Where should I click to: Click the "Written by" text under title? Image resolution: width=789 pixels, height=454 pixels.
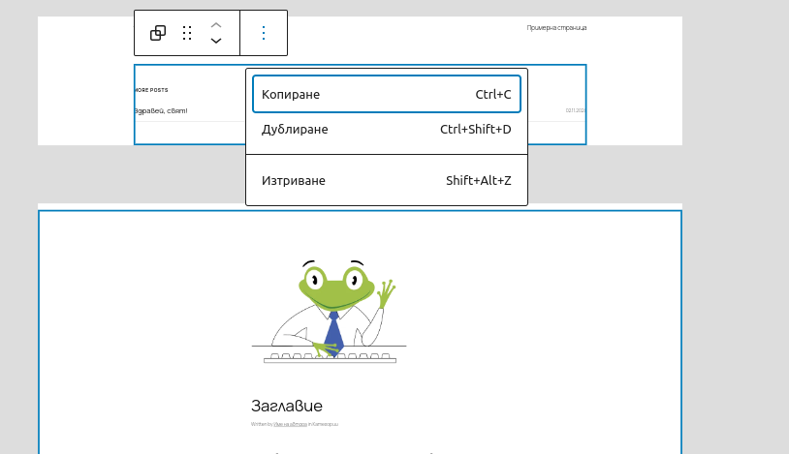(261, 424)
